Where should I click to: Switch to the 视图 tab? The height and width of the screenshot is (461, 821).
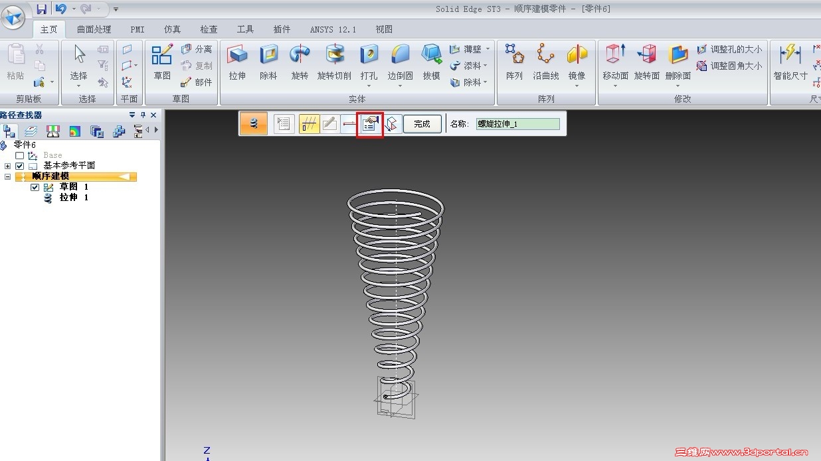[384, 29]
